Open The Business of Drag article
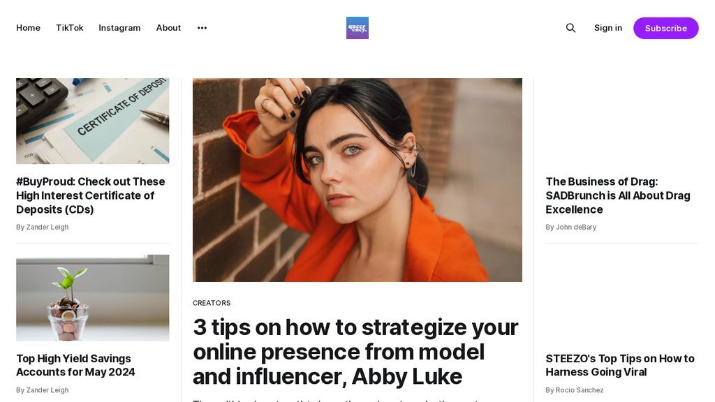Screen dimensions: 715x402 point(618,195)
